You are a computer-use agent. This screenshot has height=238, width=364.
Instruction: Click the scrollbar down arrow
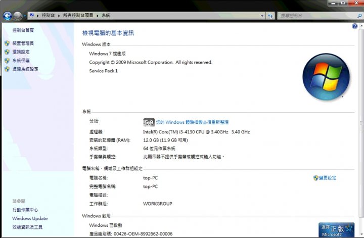pyautogui.click(x=361, y=234)
